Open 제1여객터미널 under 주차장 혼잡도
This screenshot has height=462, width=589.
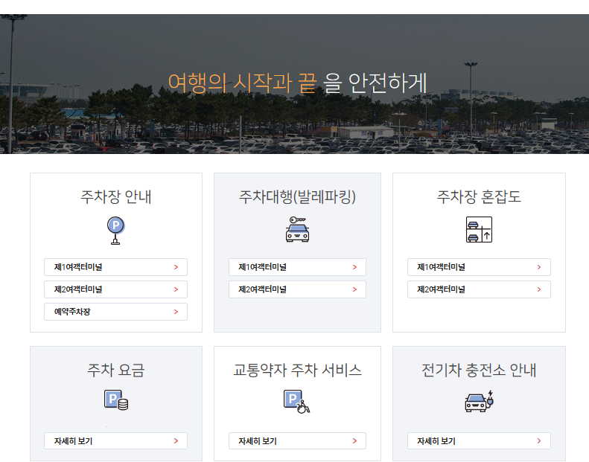tap(479, 267)
